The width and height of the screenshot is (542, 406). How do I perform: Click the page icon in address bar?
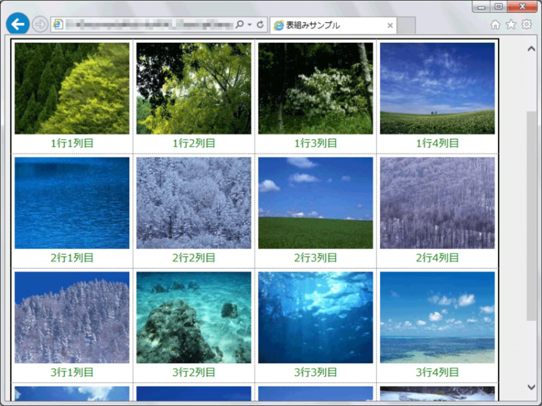58,25
